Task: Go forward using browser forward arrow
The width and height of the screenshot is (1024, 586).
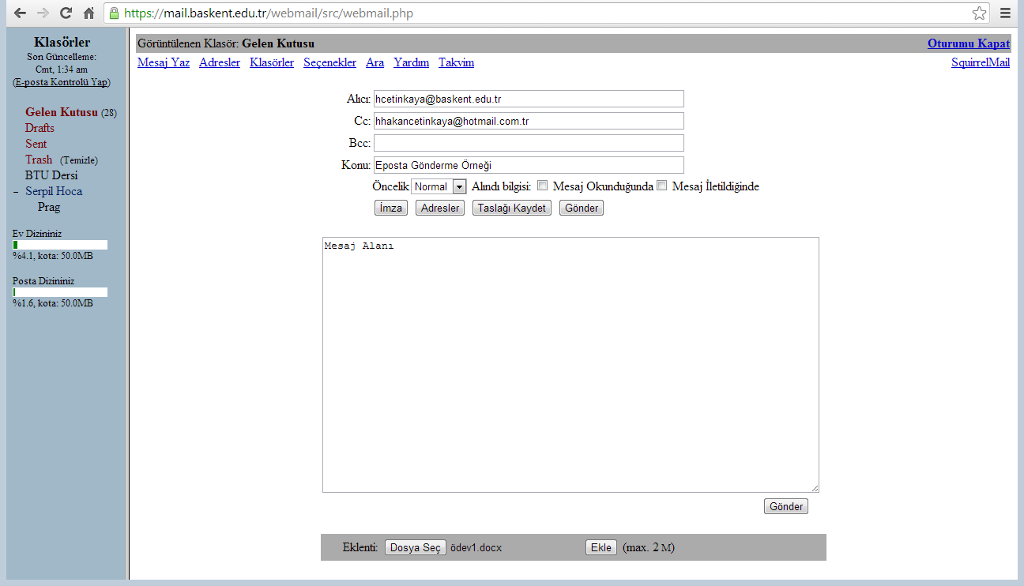Action: pos(43,13)
